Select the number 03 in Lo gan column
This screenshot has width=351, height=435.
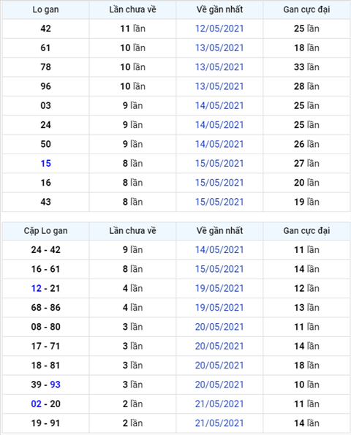point(46,106)
